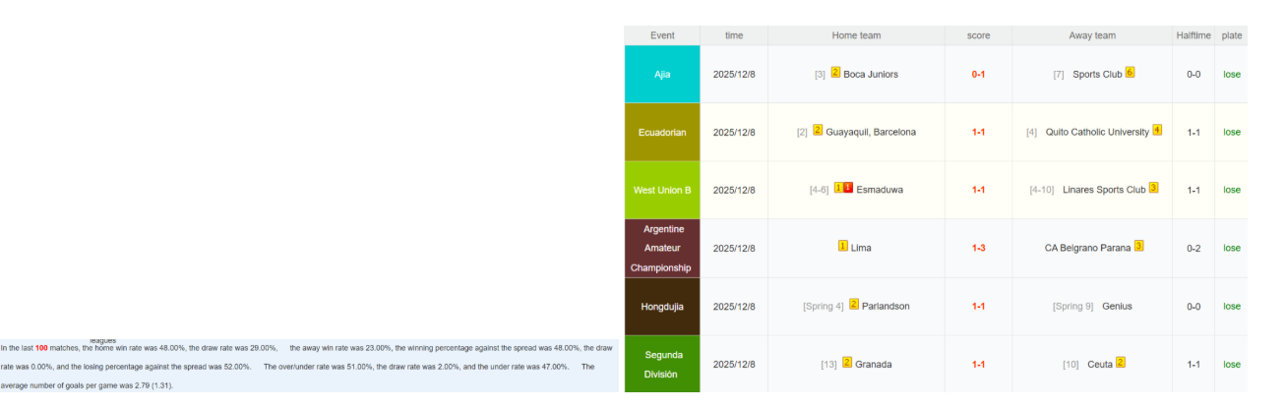1285x408 pixels.
Task: Open the Parlandson team link
Action: pyautogui.click(x=886, y=306)
